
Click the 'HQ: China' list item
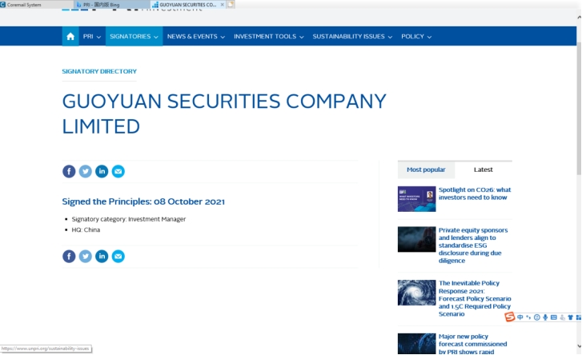pos(86,229)
